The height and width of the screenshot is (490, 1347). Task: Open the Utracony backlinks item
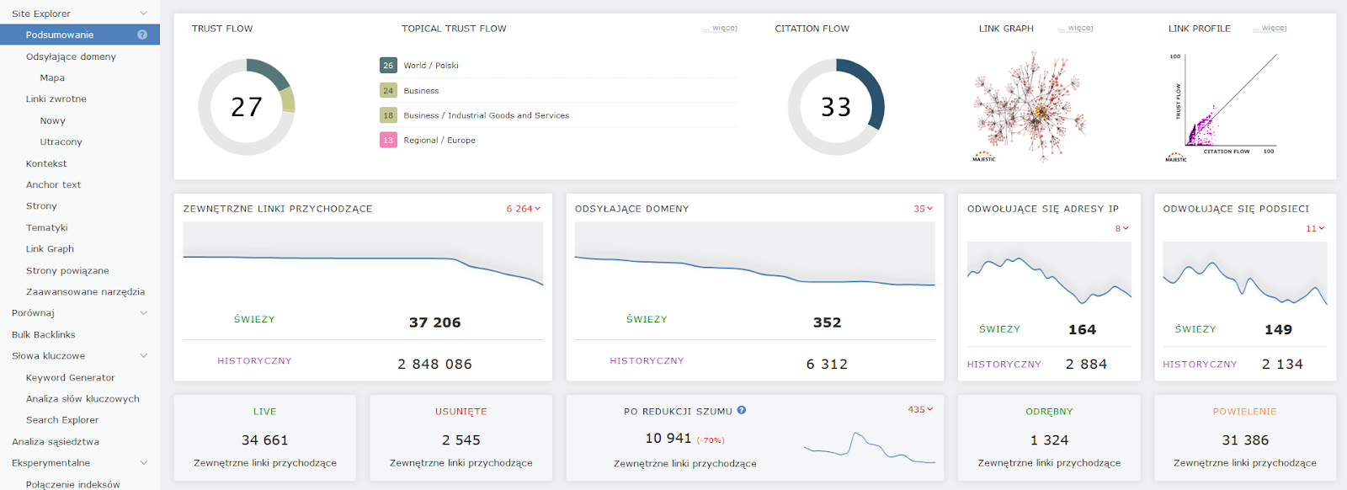(61, 141)
